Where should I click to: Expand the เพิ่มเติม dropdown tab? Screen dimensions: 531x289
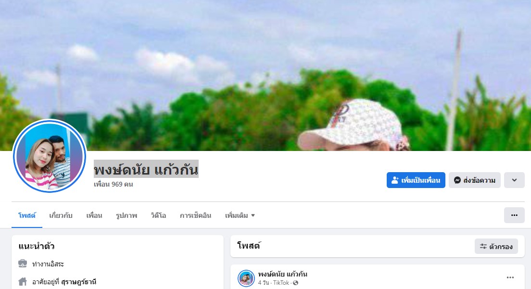point(240,215)
